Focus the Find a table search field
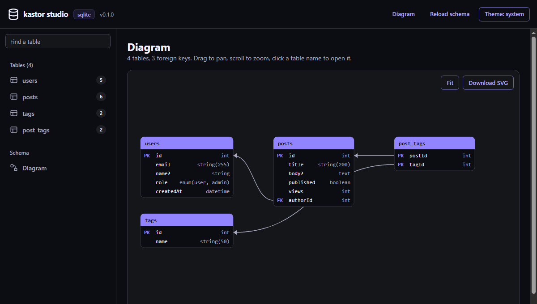The height and width of the screenshot is (304, 537). click(58, 41)
